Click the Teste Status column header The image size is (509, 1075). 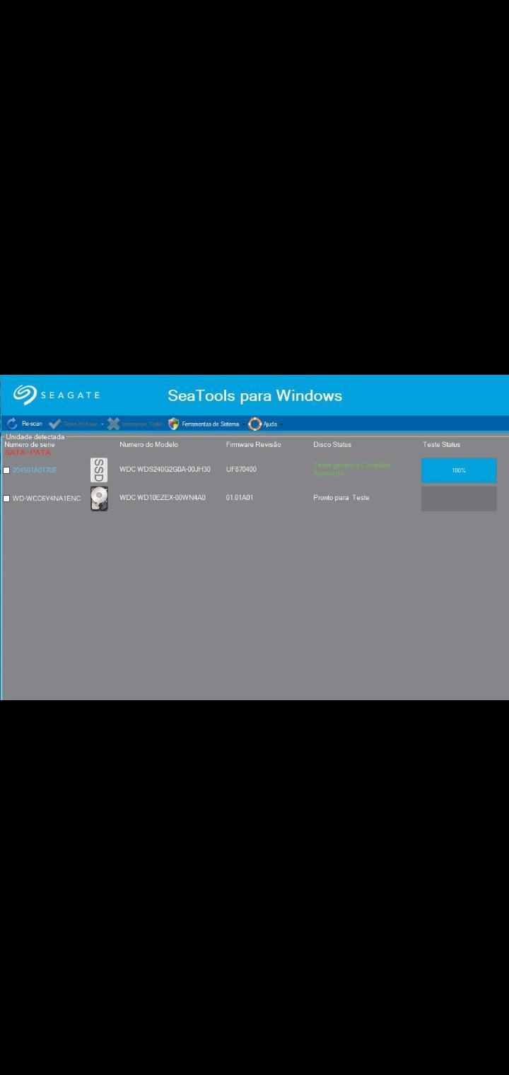click(x=441, y=444)
